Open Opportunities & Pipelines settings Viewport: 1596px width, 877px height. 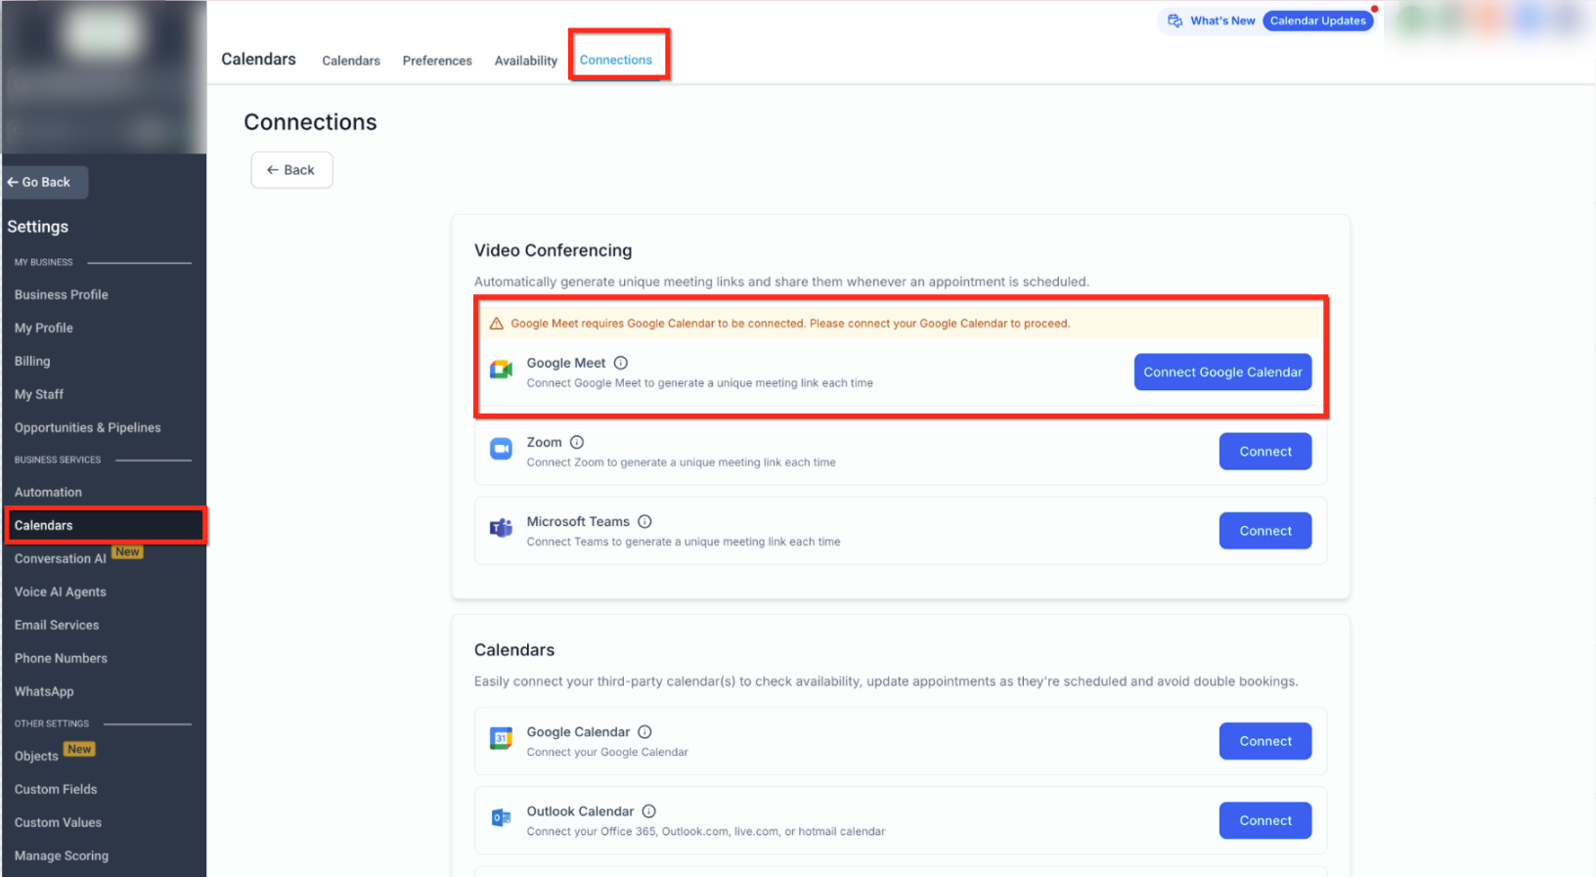[88, 427]
